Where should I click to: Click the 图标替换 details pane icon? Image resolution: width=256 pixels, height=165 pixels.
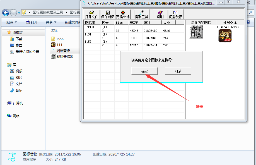12,157
